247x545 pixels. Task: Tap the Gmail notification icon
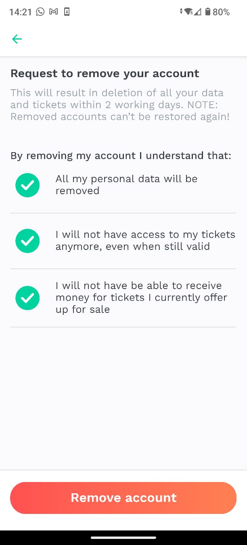53,12
